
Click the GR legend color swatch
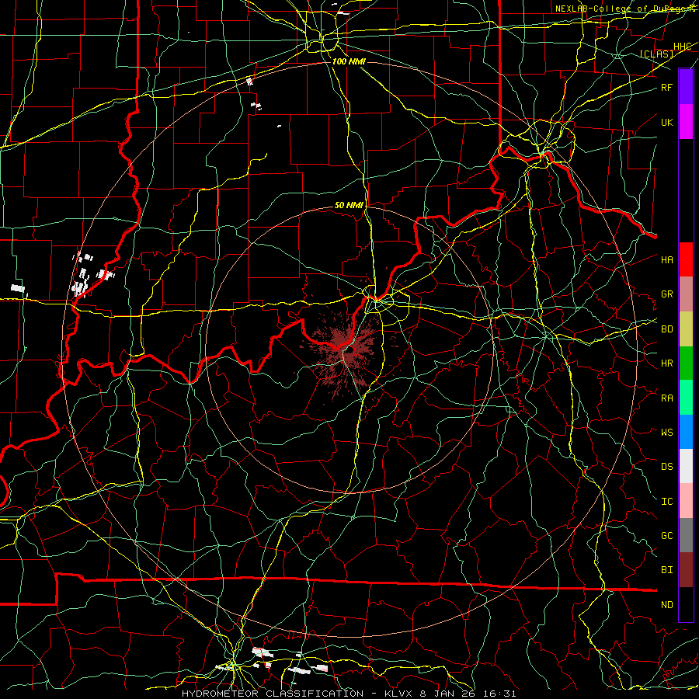686,294
